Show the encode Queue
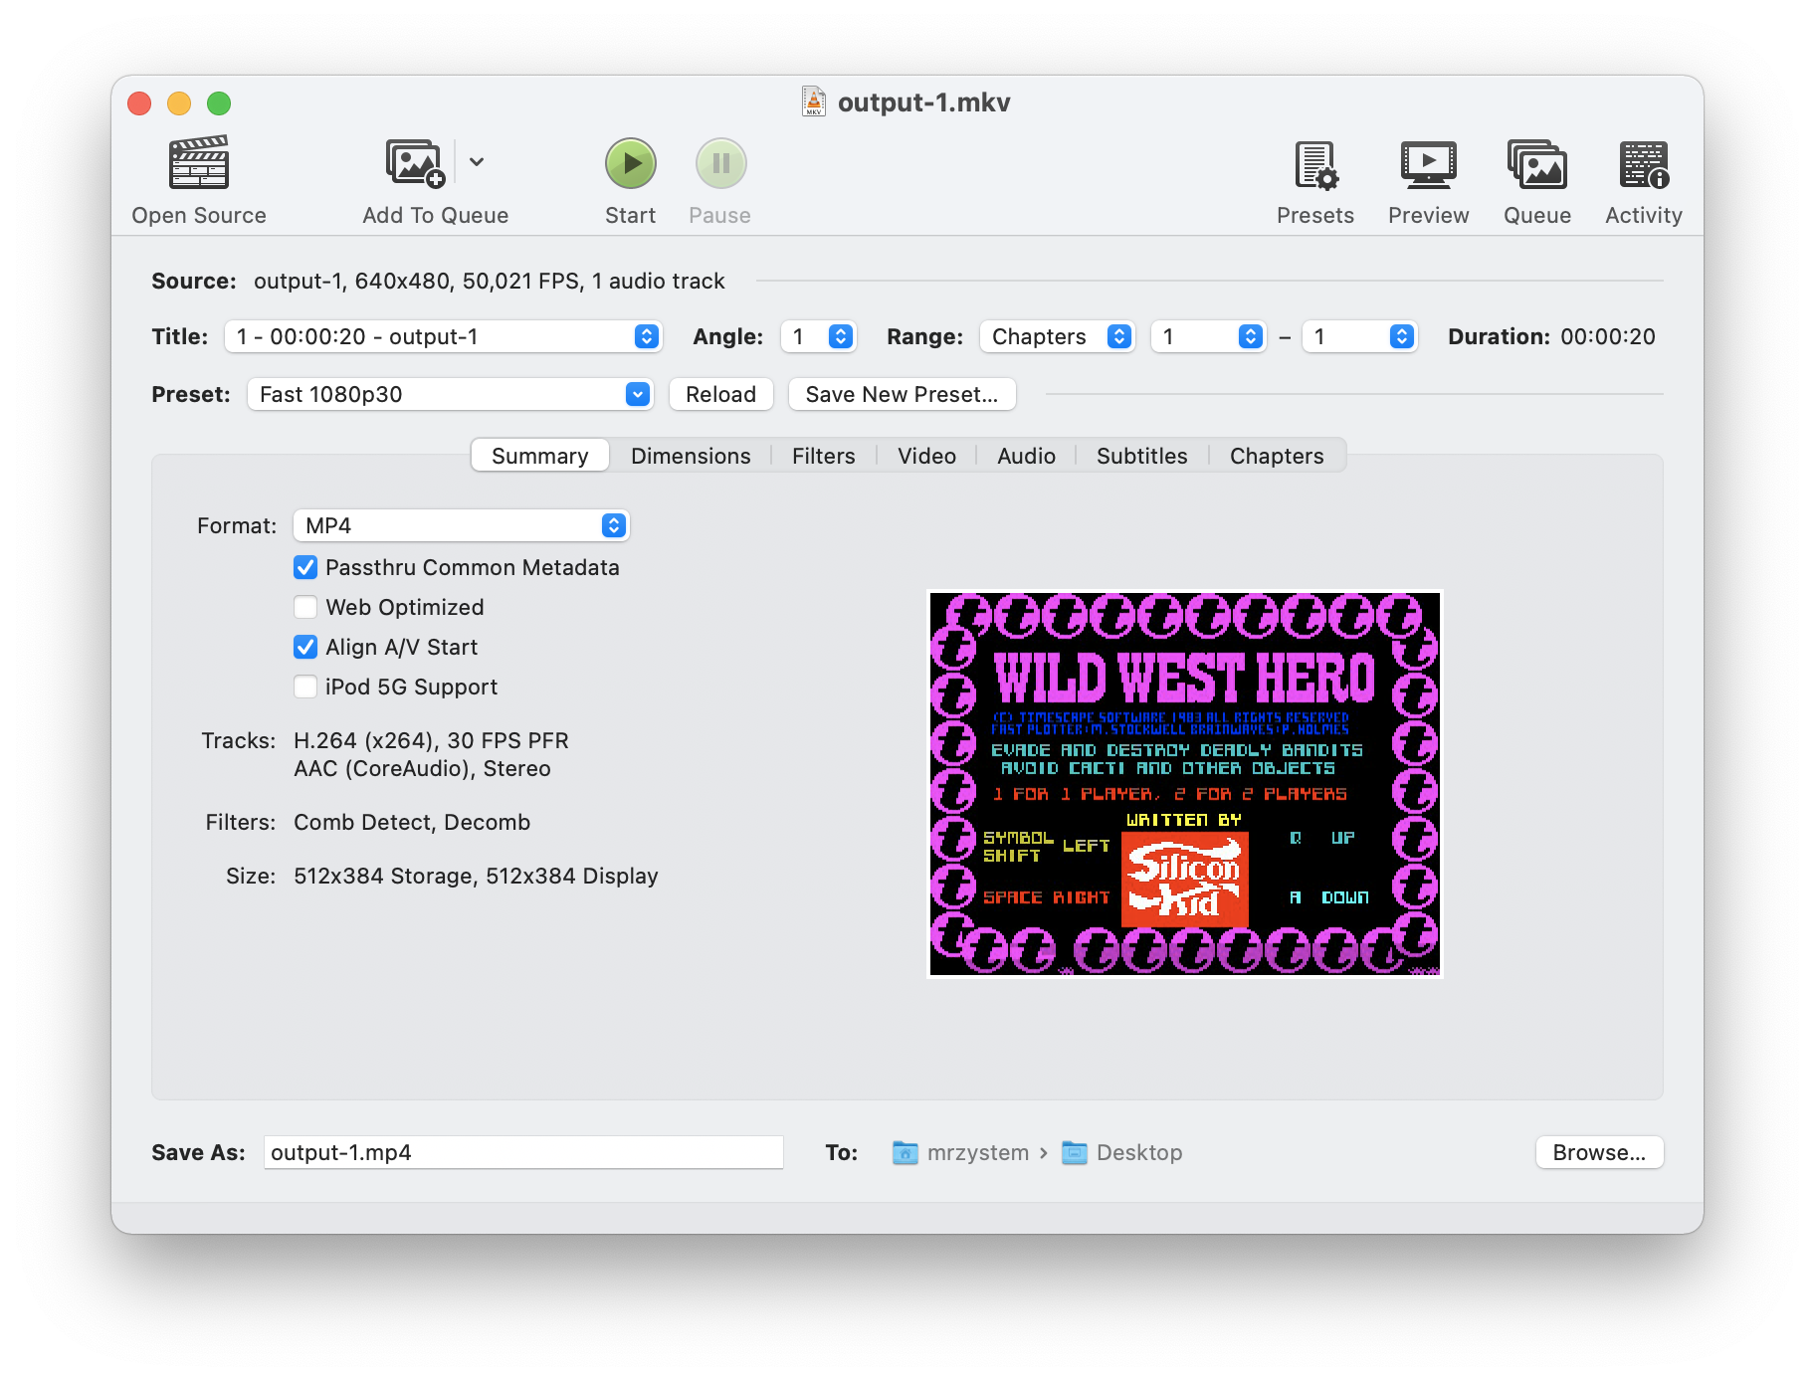The image size is (1815, 1381). [x=1536, y=179]
